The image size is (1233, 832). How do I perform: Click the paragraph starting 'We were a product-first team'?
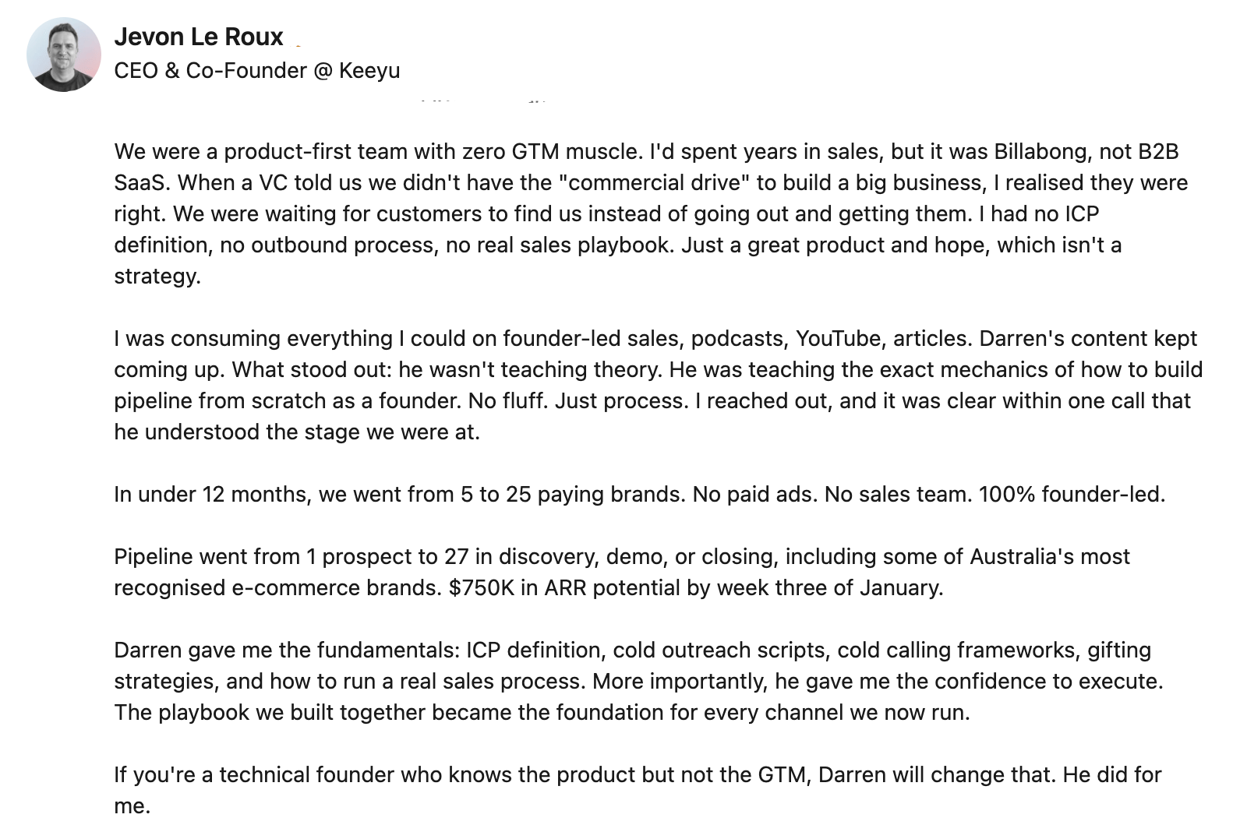(x=652, y=213)
